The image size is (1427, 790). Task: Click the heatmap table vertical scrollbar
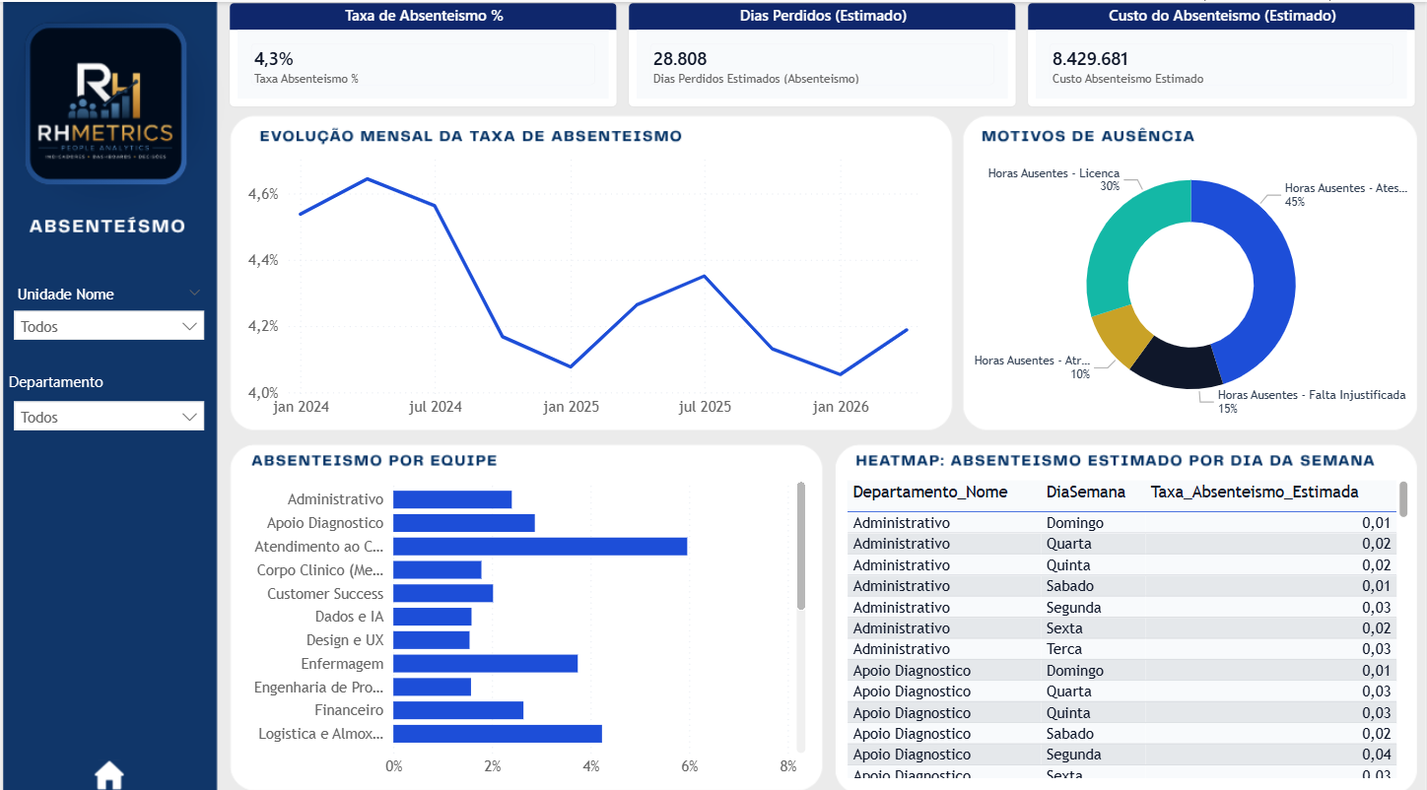coord(1403,500)
